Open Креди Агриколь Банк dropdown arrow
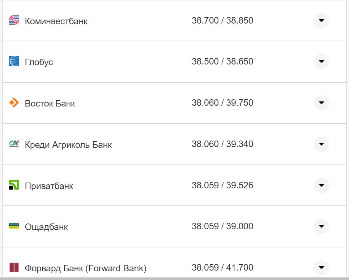This screenshot has height=280, width=349. click(x=321, y=144)
